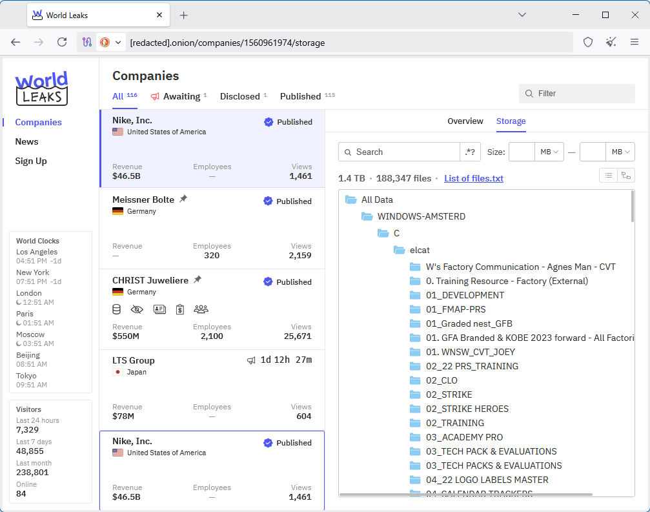Click the ID card icon under CHRIST Juweliere
The width and height of the screenshot is (650, 512).
(x=159, y=309)
